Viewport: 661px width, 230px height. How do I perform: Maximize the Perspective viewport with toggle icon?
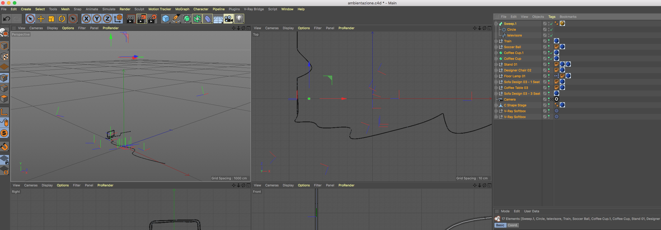click(x=248, y=28)
